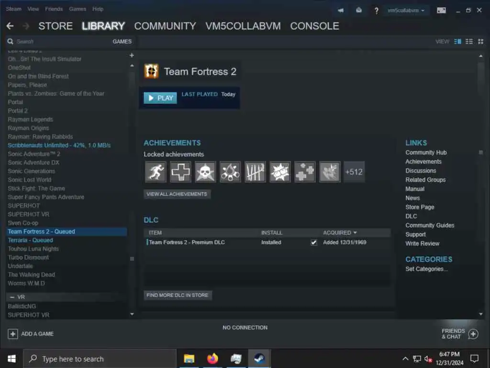Click the Team Fortress 2 game icon
The height and width of the screenshot is (368, 490).
(x=152, y=71)
